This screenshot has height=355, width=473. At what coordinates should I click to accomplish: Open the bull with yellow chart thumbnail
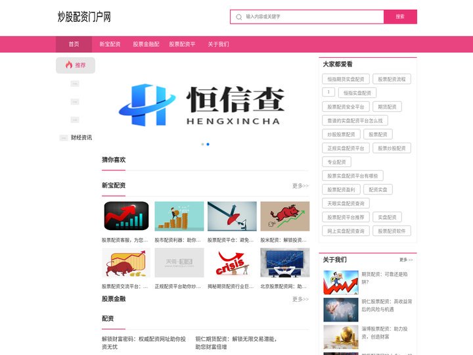pyautogui.click(x=126, y=262)
